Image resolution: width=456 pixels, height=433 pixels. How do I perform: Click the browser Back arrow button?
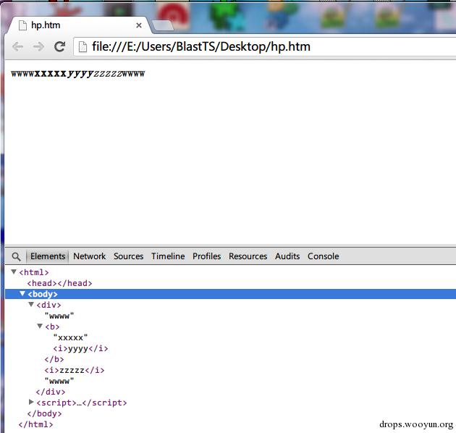pyautogui.click(x=17, y=46)
